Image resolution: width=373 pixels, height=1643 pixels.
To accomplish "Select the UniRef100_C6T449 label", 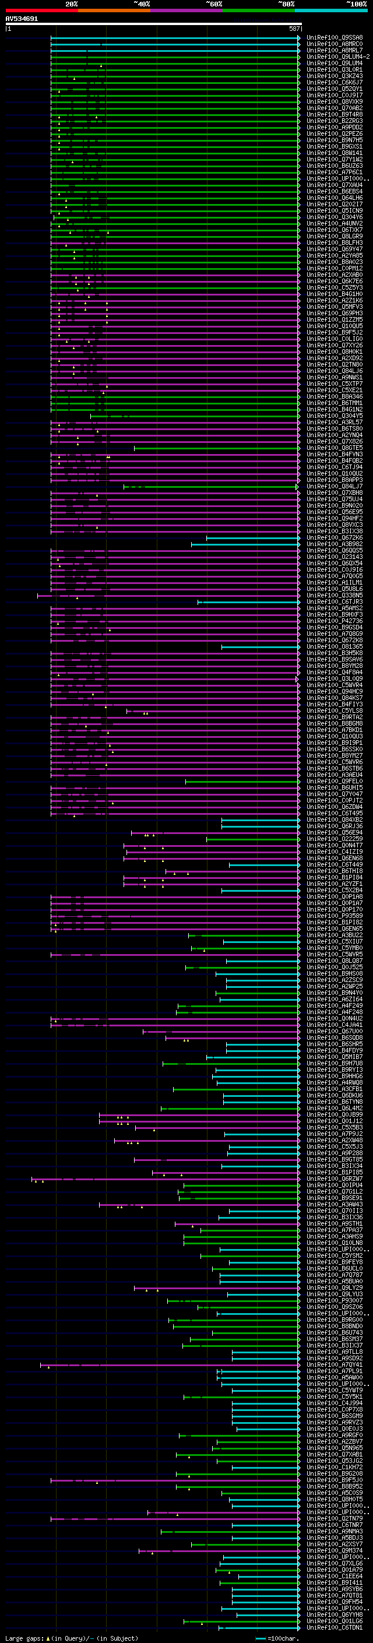I will (335, 865).
